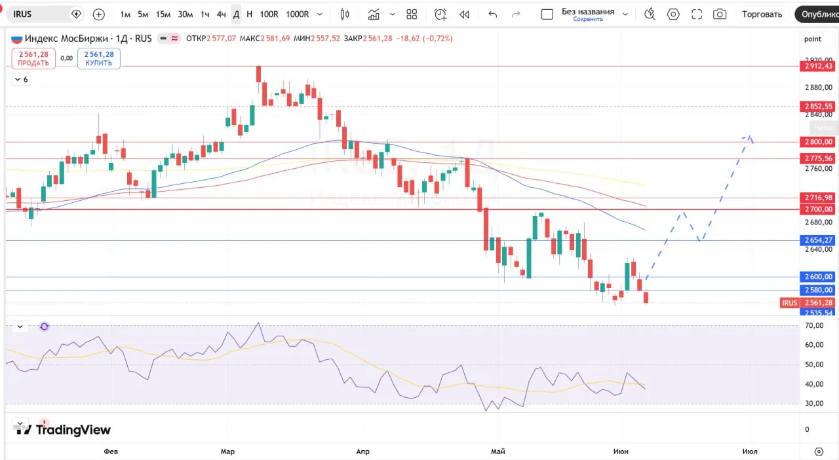Open the timeframe list dropdown arrow
839x460 pixels.
(319, 14)
